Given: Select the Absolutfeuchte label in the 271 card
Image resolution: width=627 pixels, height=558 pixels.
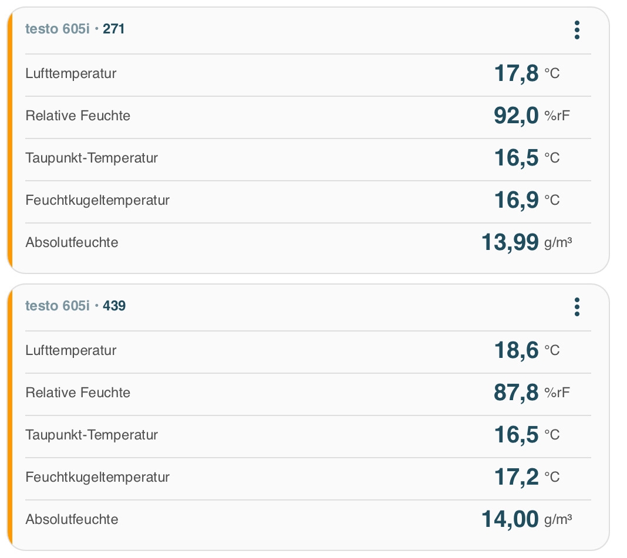Looking at the screenshot, I should (x=72, y=243).
